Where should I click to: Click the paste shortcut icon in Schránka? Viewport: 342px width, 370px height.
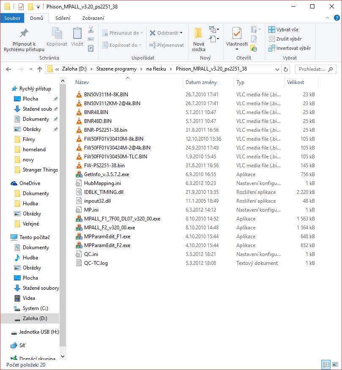(91, 48)
